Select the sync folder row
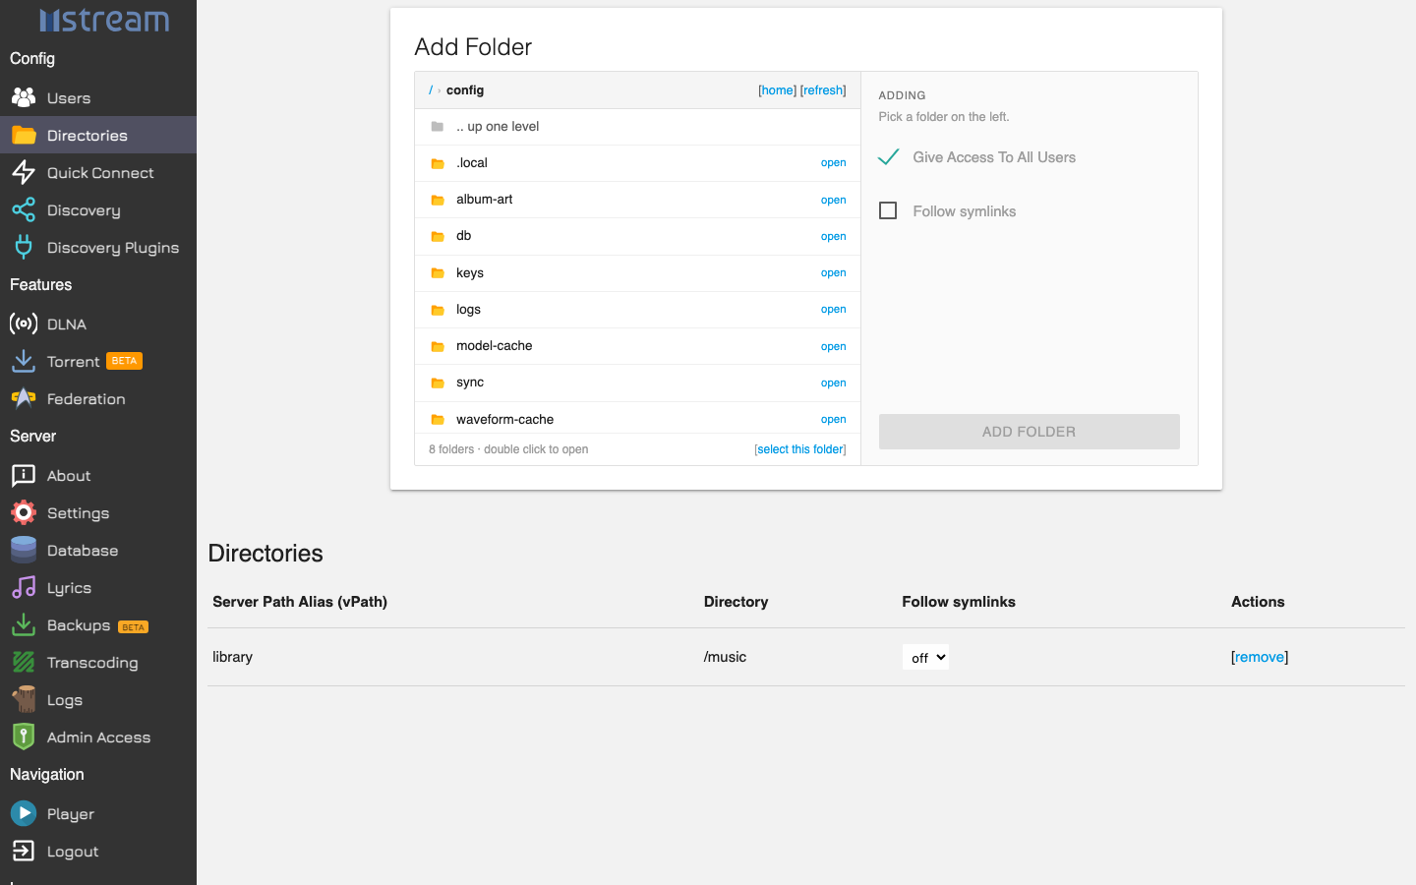This screenshot has width=1416, height=885. 637,383
